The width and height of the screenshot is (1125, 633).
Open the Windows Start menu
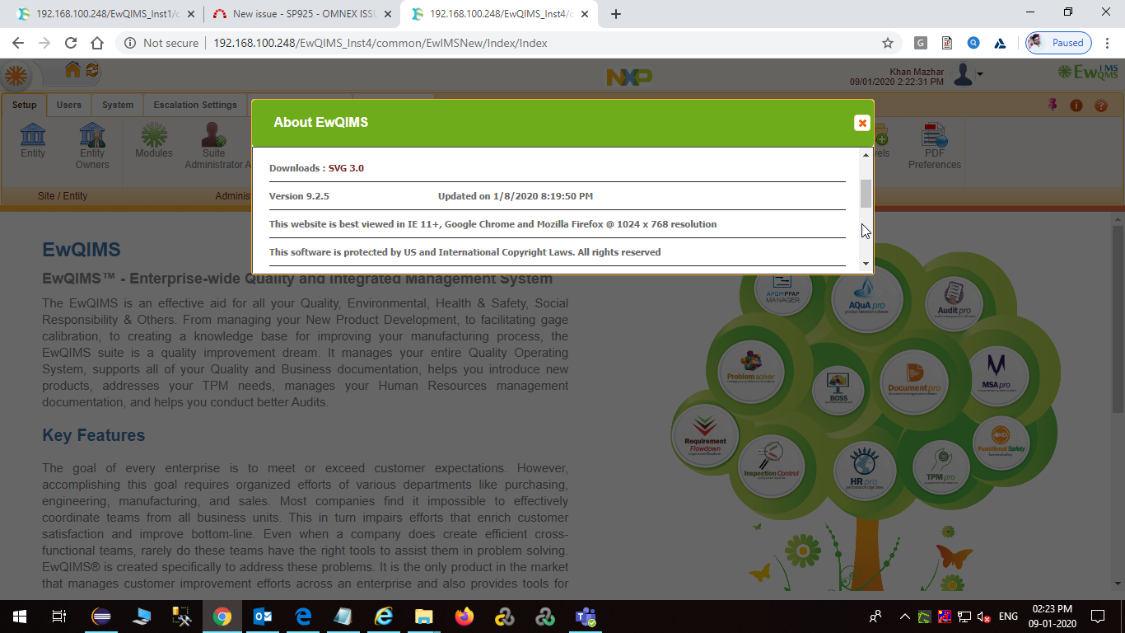pos(20,617)
